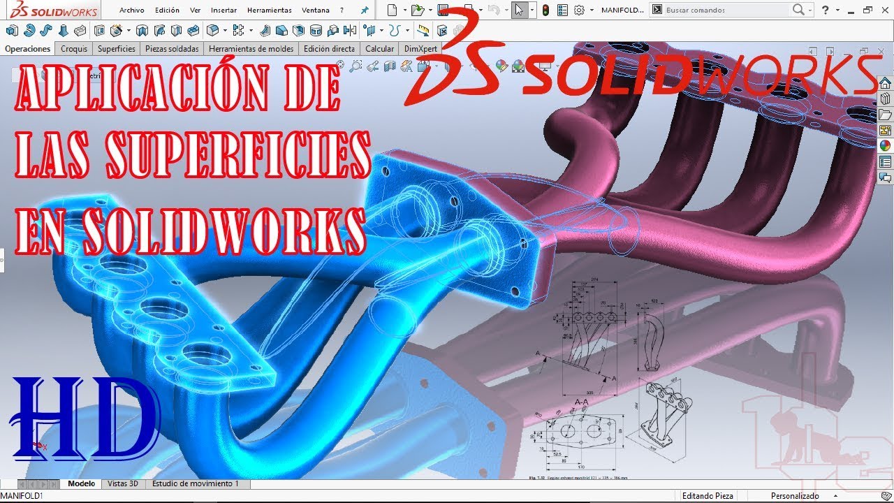Switch to the DimXpert tab
The width and height of the screenshot is (894, 503).
click(x=420, y=49)
